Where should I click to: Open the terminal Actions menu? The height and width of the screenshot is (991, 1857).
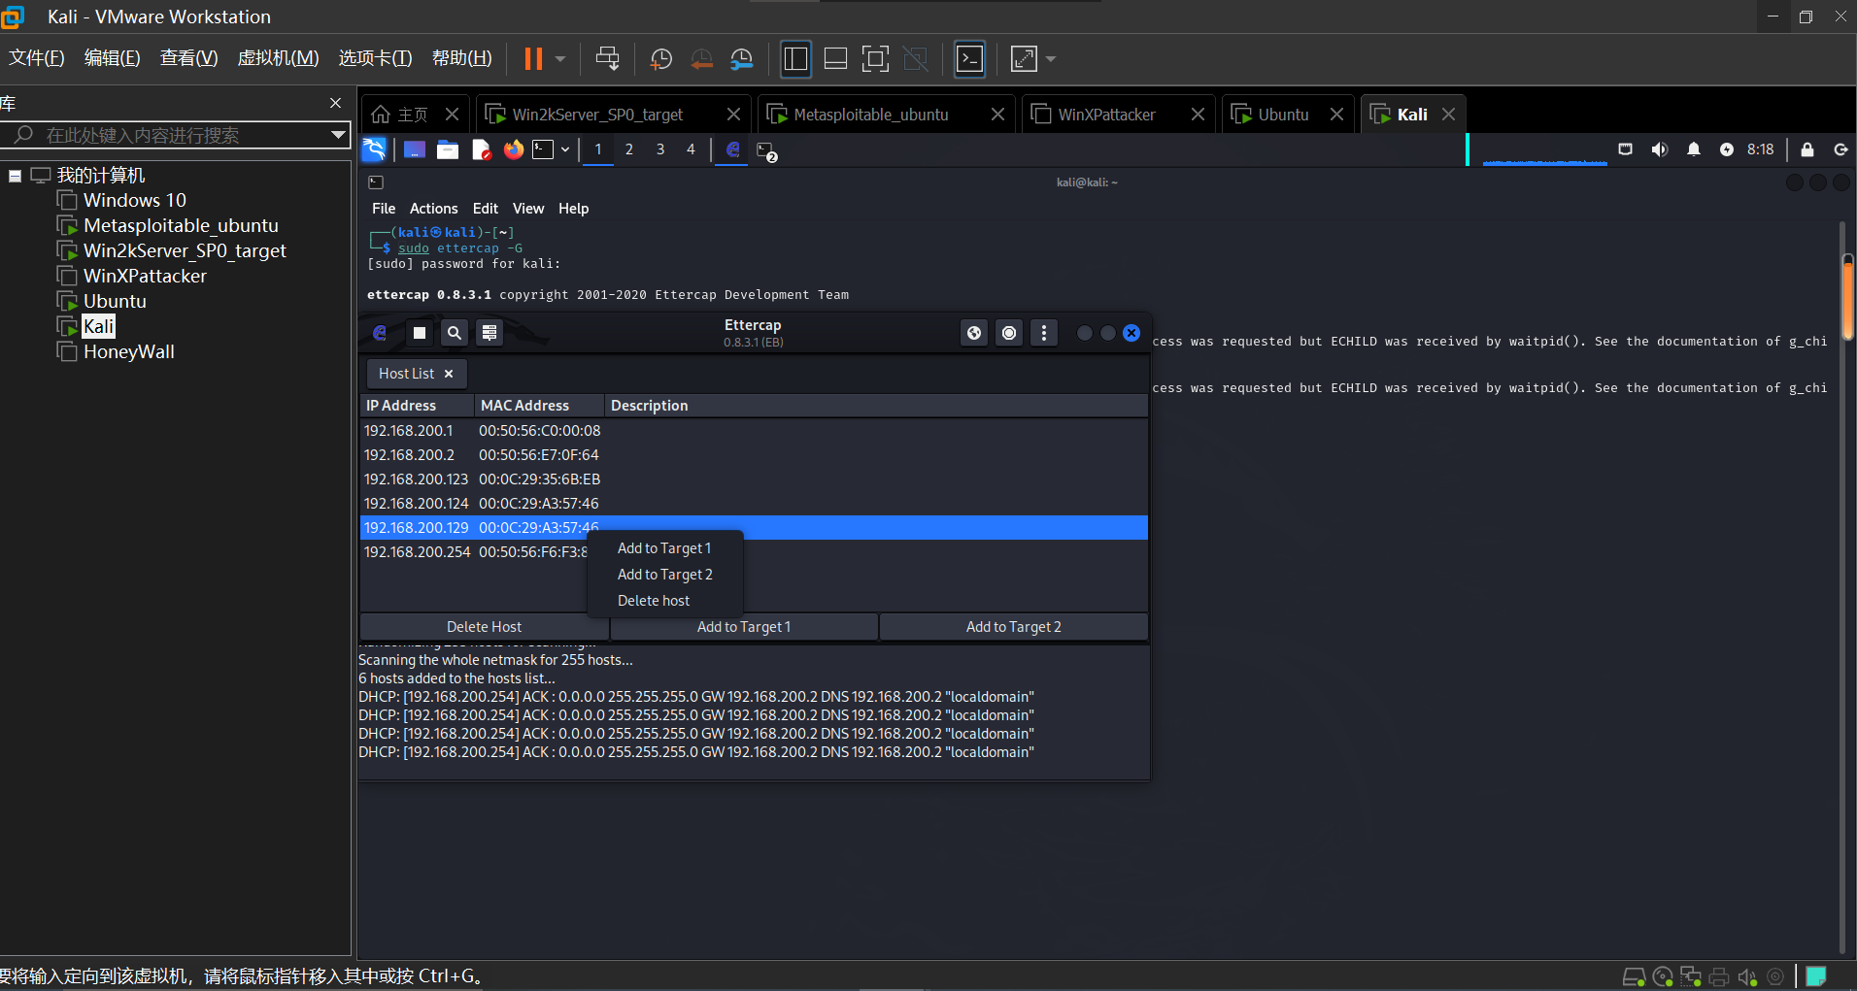coord(433,209)
